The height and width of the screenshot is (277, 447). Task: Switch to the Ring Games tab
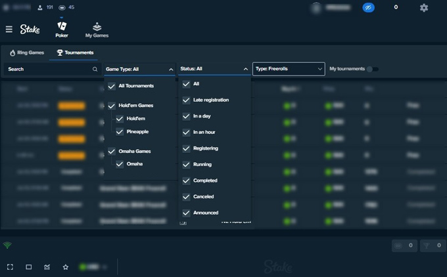point(27,53)
